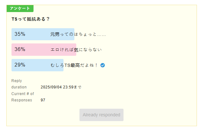Select the green アンケート label tag

tap(20, 8)
